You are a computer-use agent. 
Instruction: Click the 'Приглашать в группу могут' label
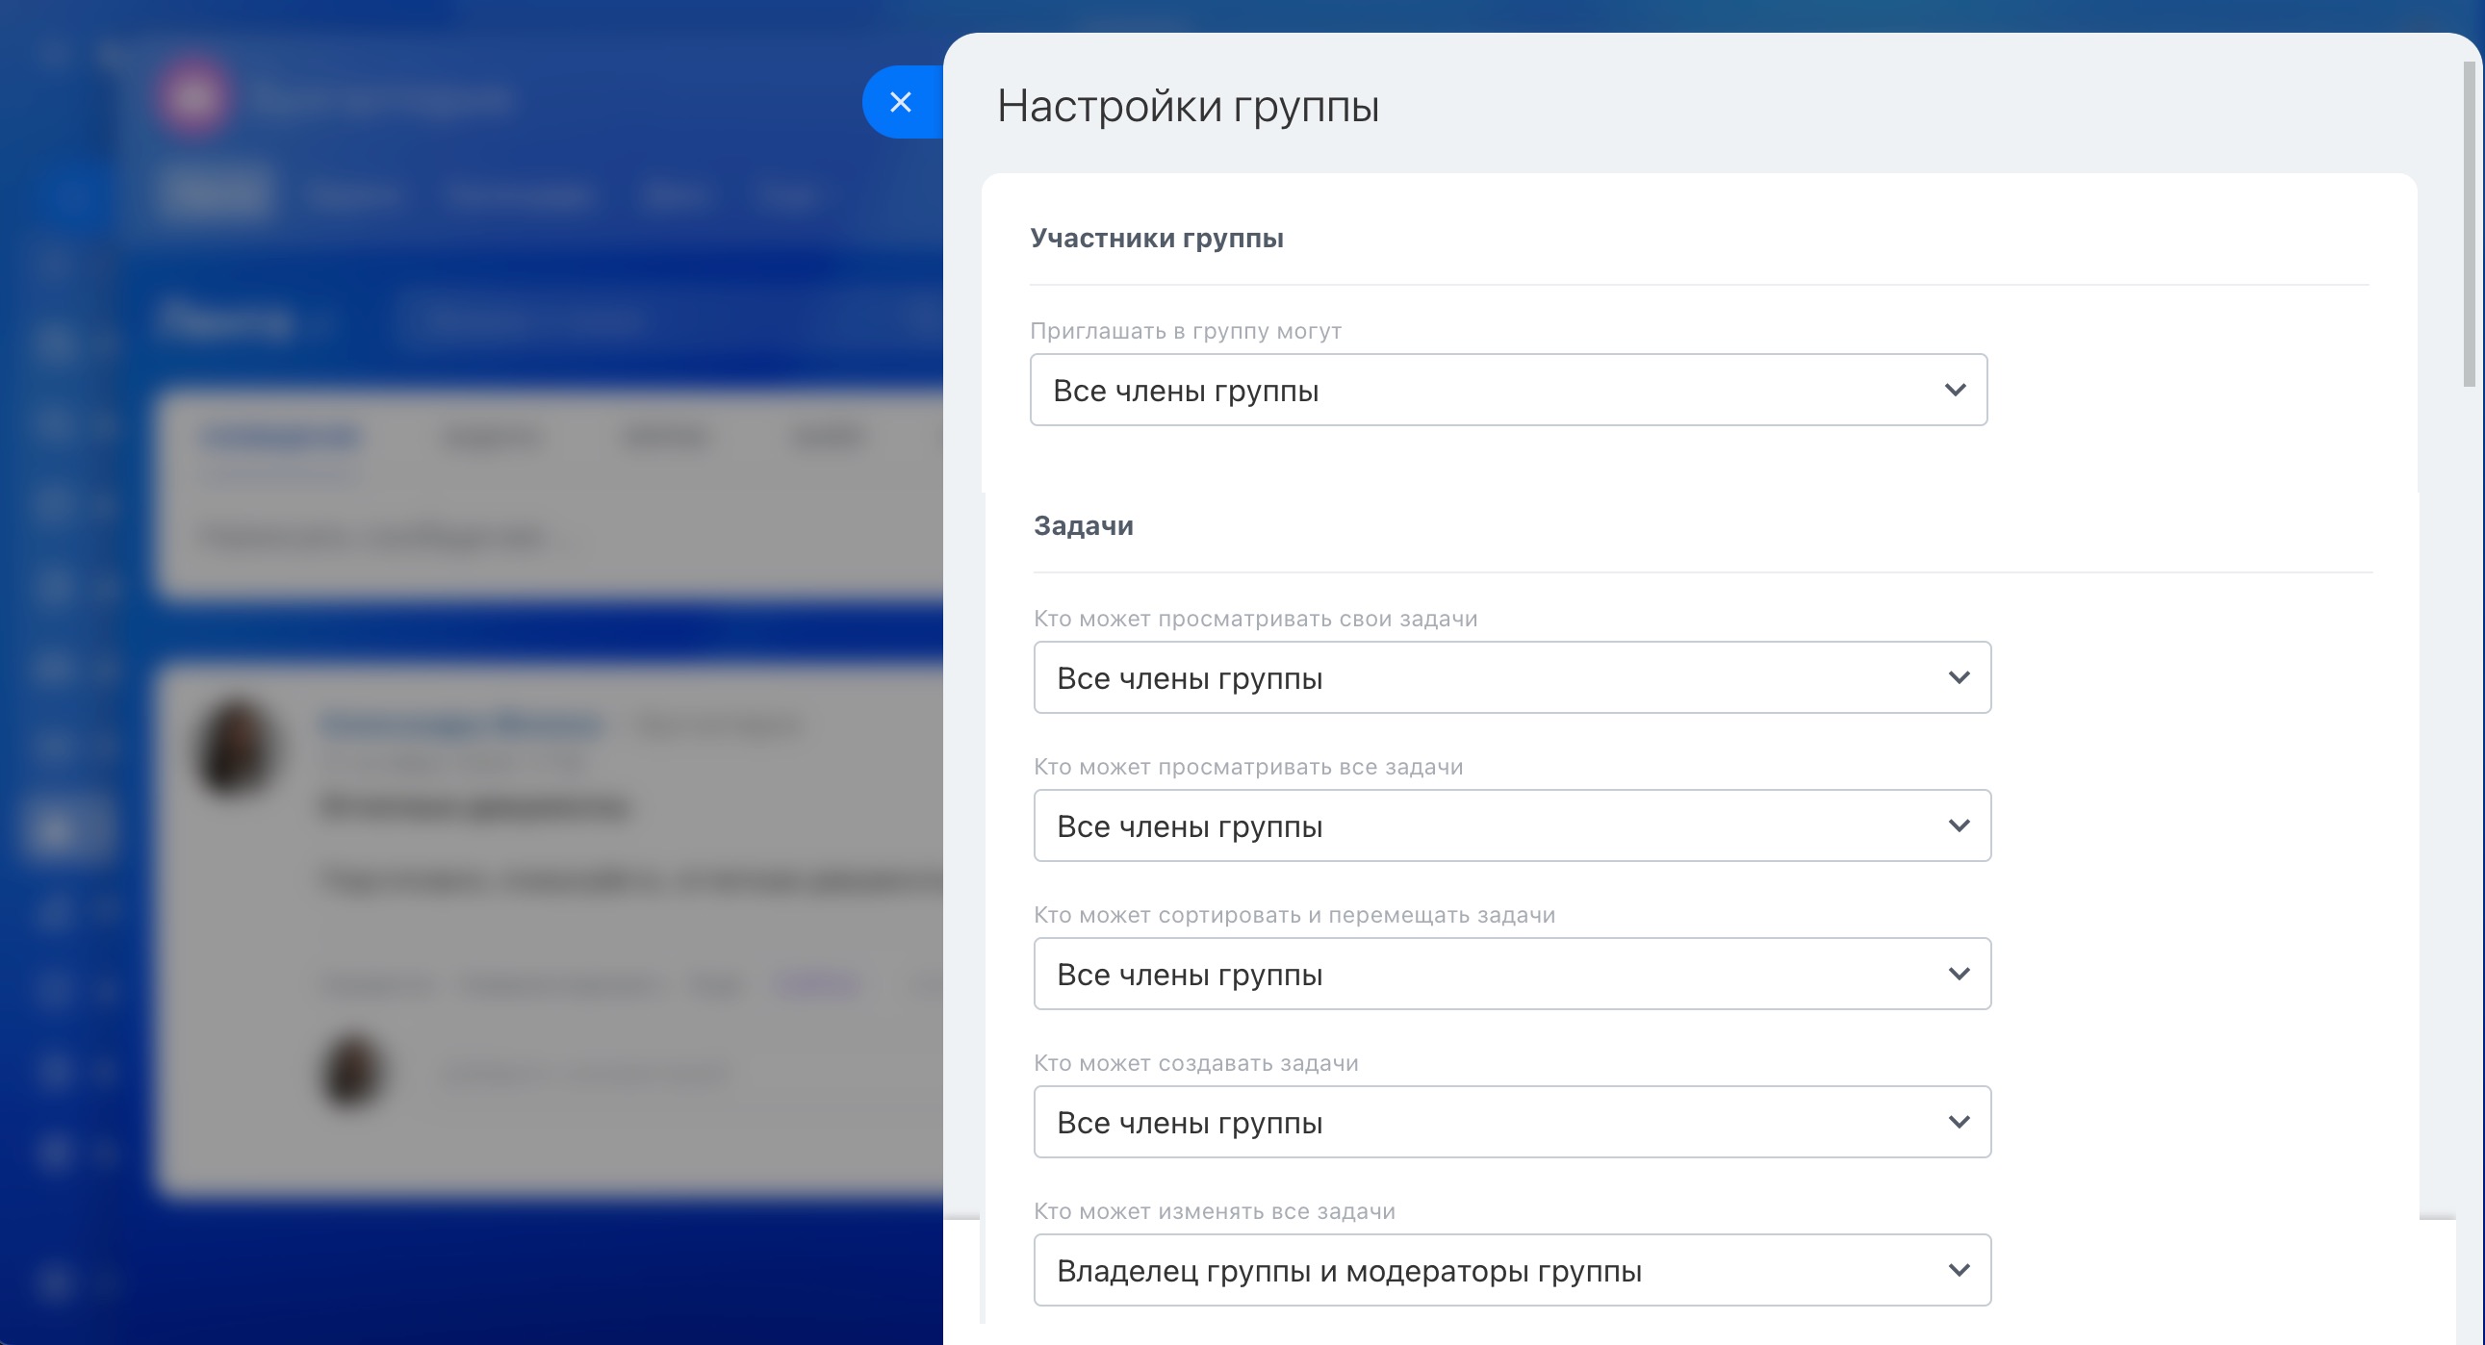coord(1185,332)
